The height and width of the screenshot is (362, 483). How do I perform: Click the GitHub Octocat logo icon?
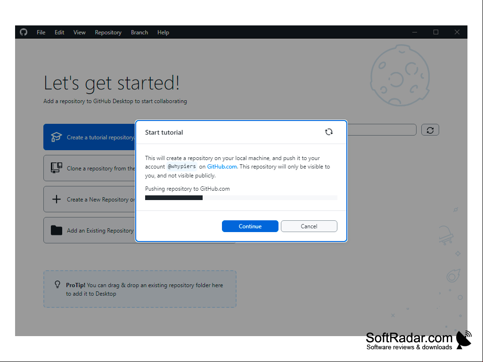(24, 32)
